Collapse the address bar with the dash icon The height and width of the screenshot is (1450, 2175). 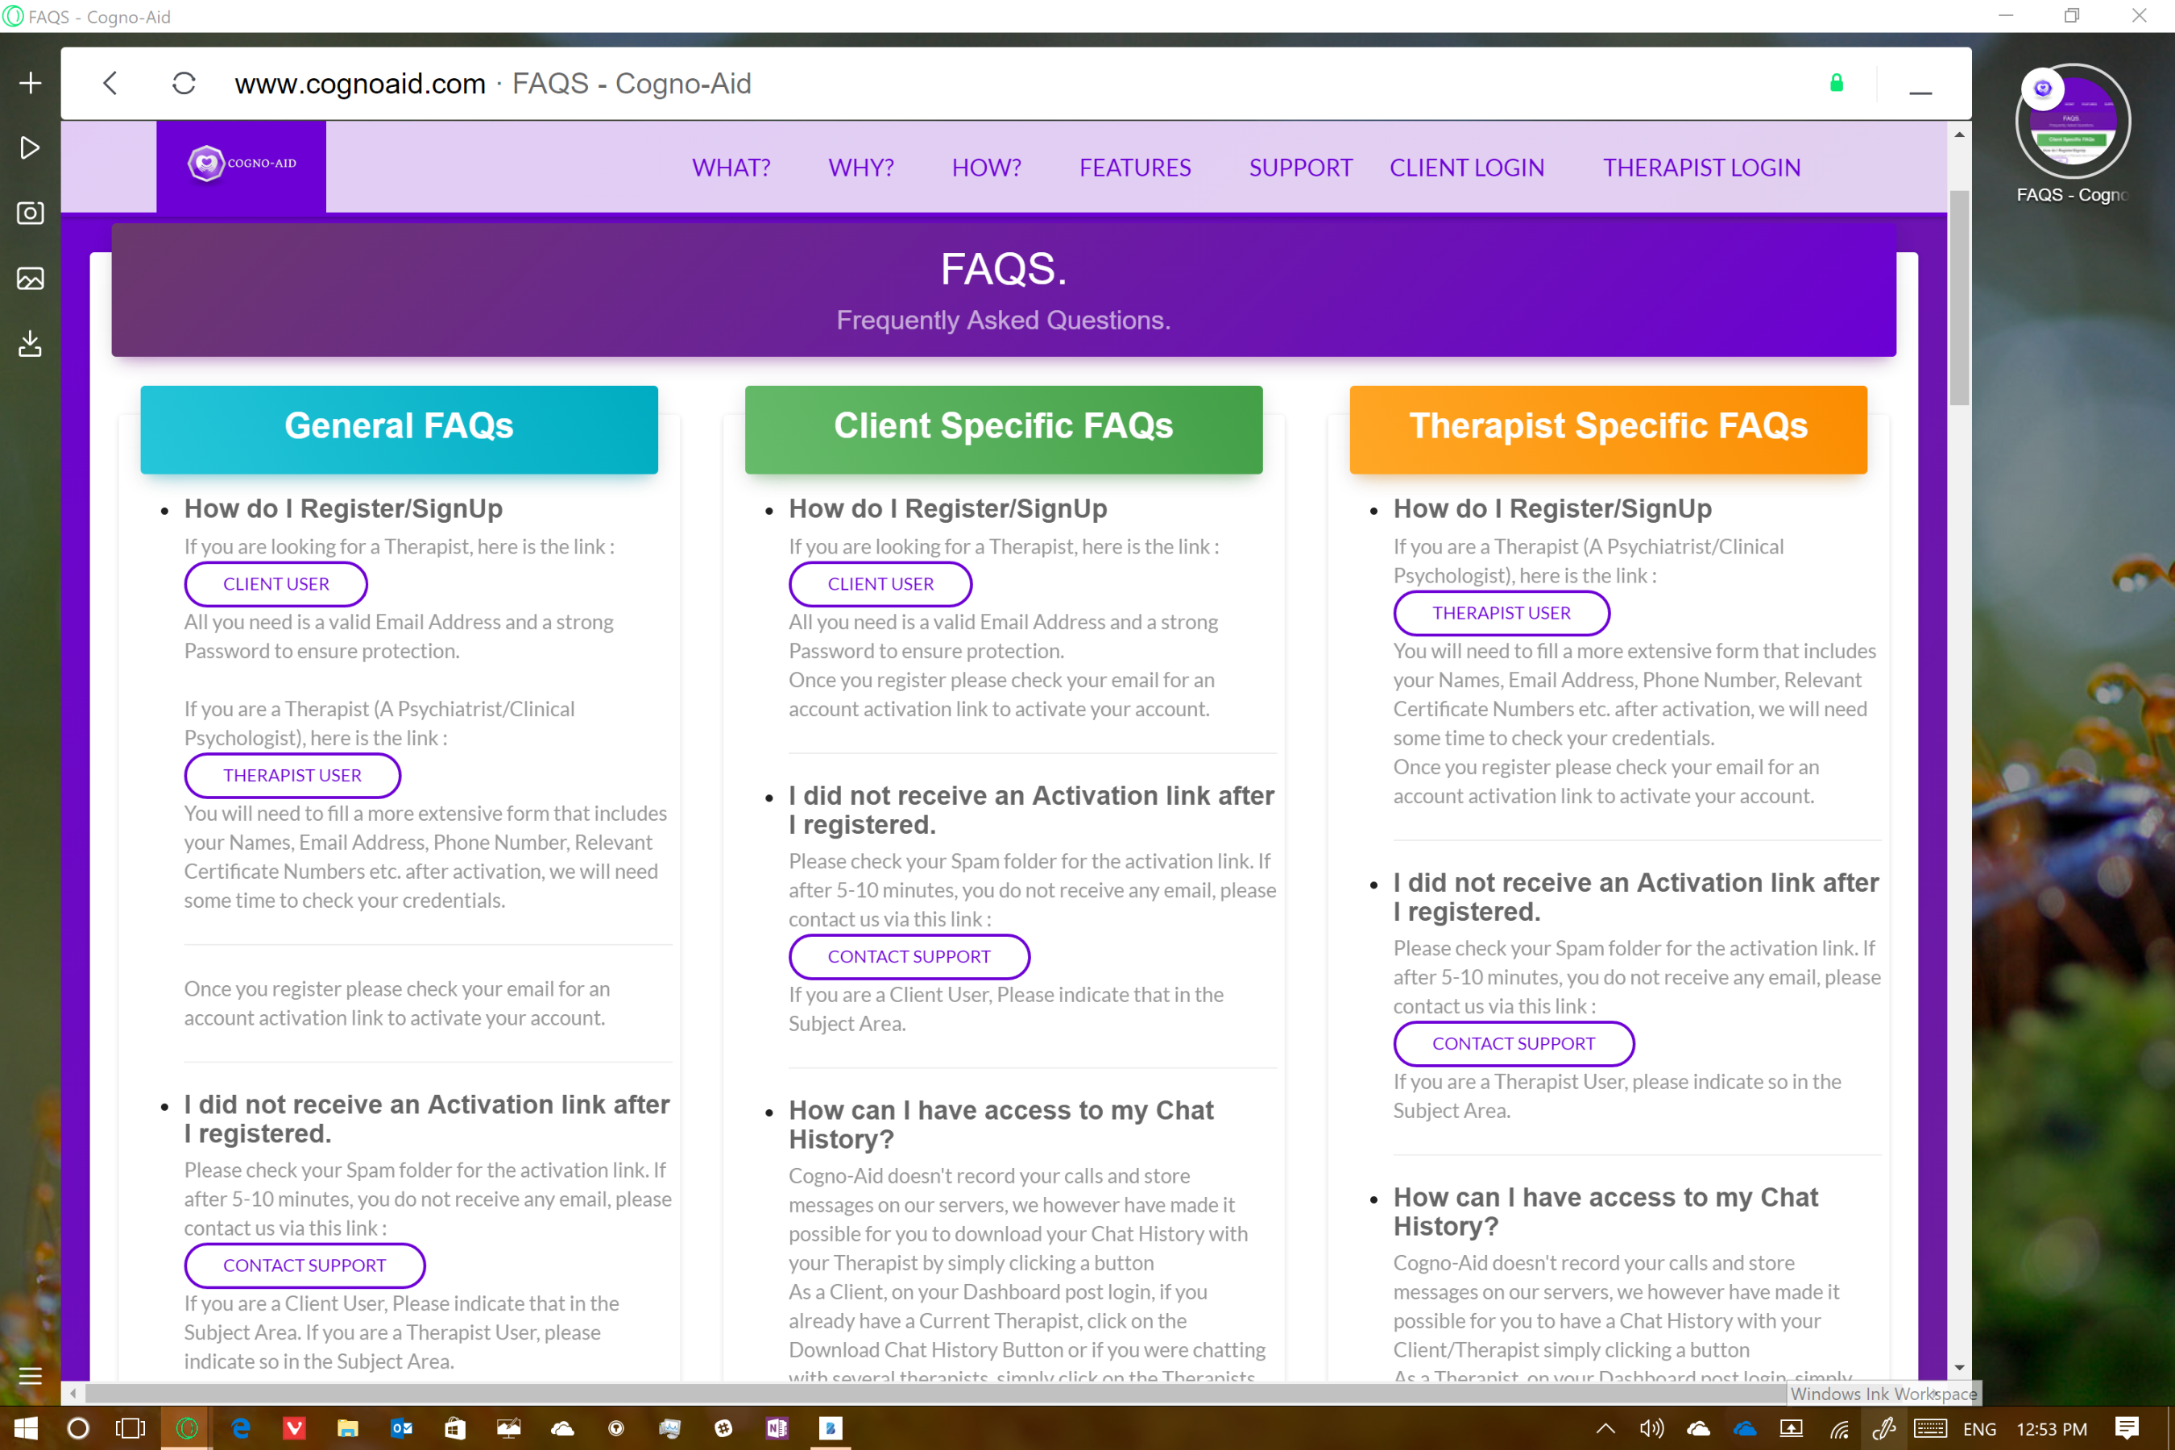click(1920, 93)
